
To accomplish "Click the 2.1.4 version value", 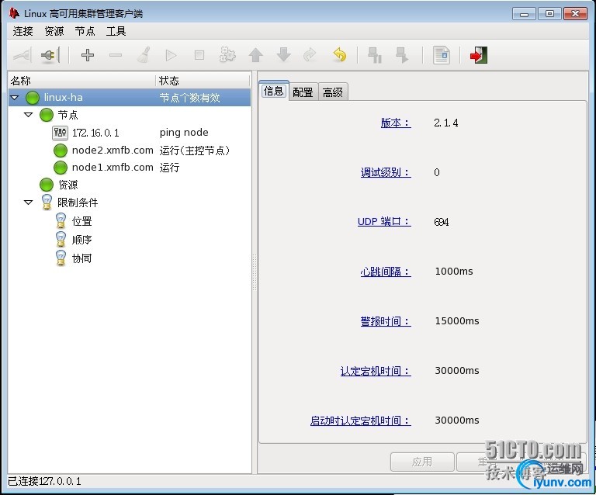I will (446, 123).
